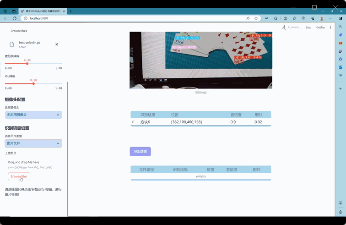Close the YOLOv8 app browser tab
The height and width of the screenshot is (225, 346).
click(x=64, y=11)
